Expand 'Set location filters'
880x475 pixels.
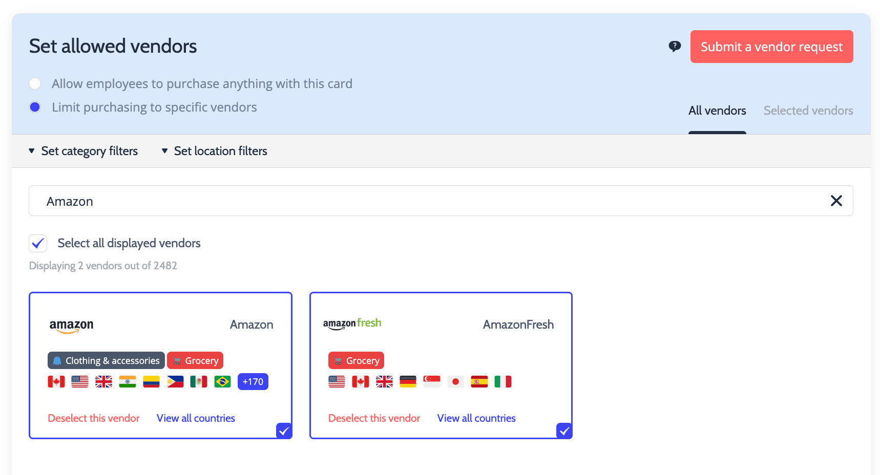(x=214, y=151)
